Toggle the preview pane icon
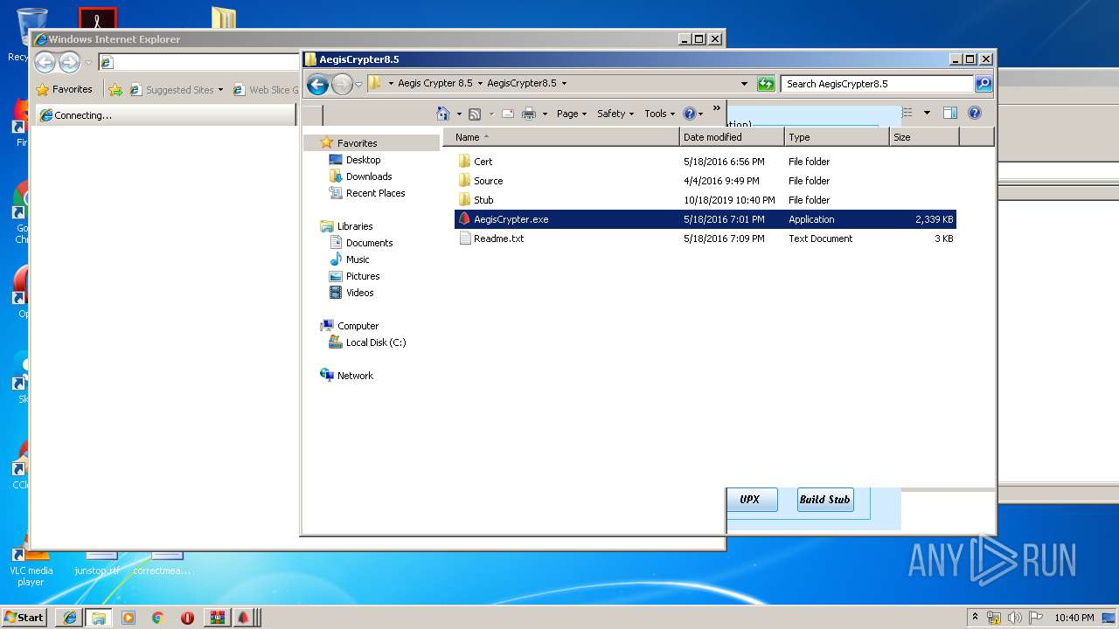 950,113
